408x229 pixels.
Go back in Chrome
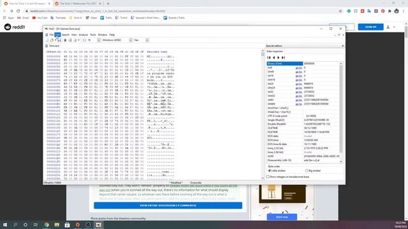coord(4,11)
